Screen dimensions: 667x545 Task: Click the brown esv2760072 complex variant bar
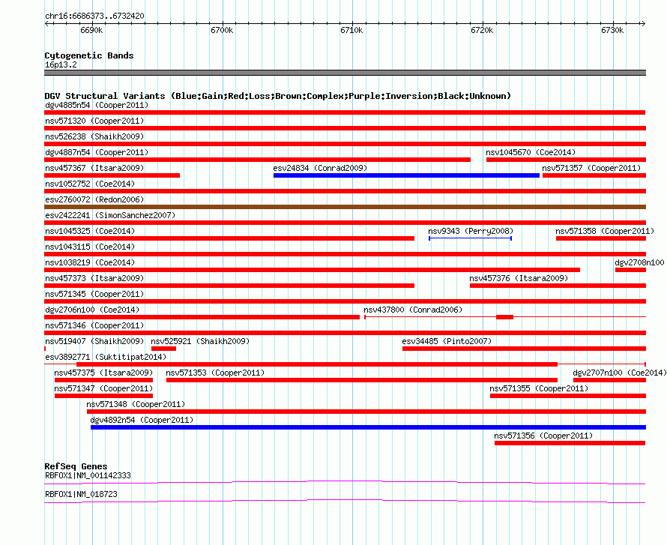[x=345, y=207]
